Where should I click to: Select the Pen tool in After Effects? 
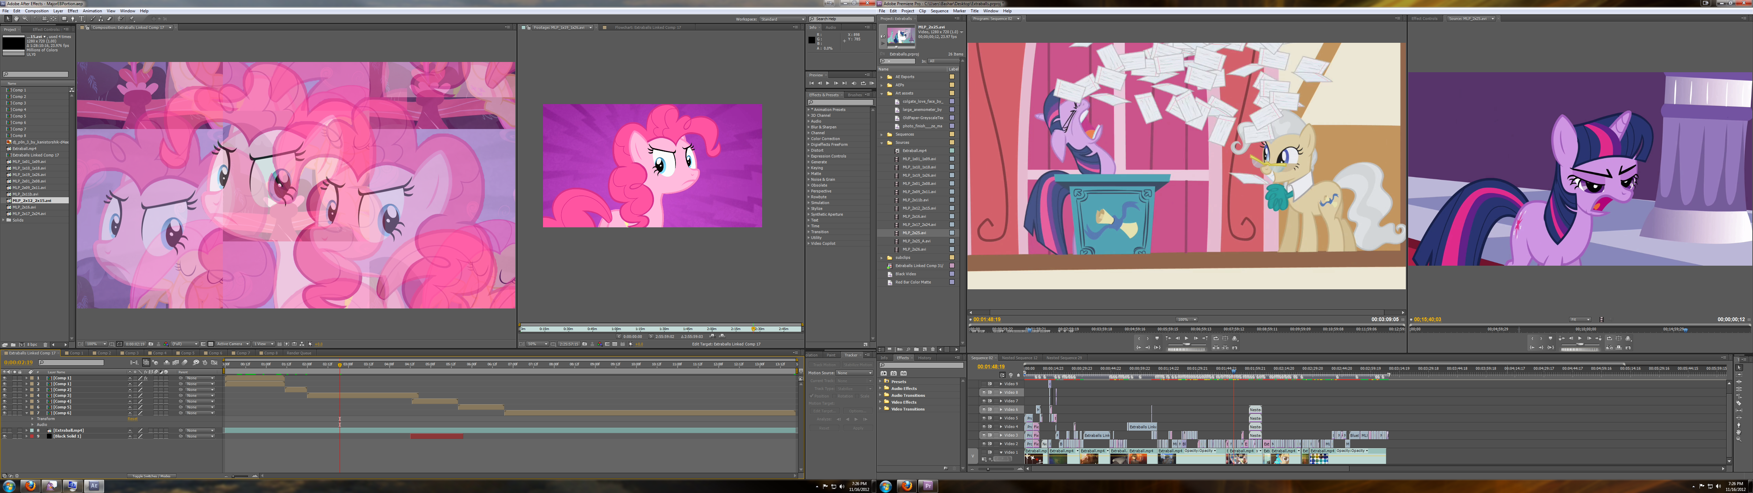click(73, 18)
